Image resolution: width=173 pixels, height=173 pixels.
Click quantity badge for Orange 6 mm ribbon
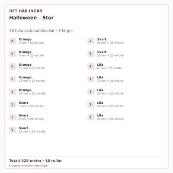13,54
